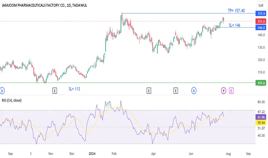This screenshot has height=158, width=268.
Task: Click the E earnings marker near November
Action: coord(55,91)
